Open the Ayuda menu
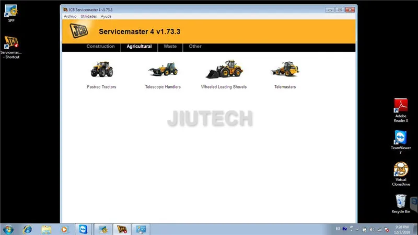The image size is (418, 235). [106, 16]
